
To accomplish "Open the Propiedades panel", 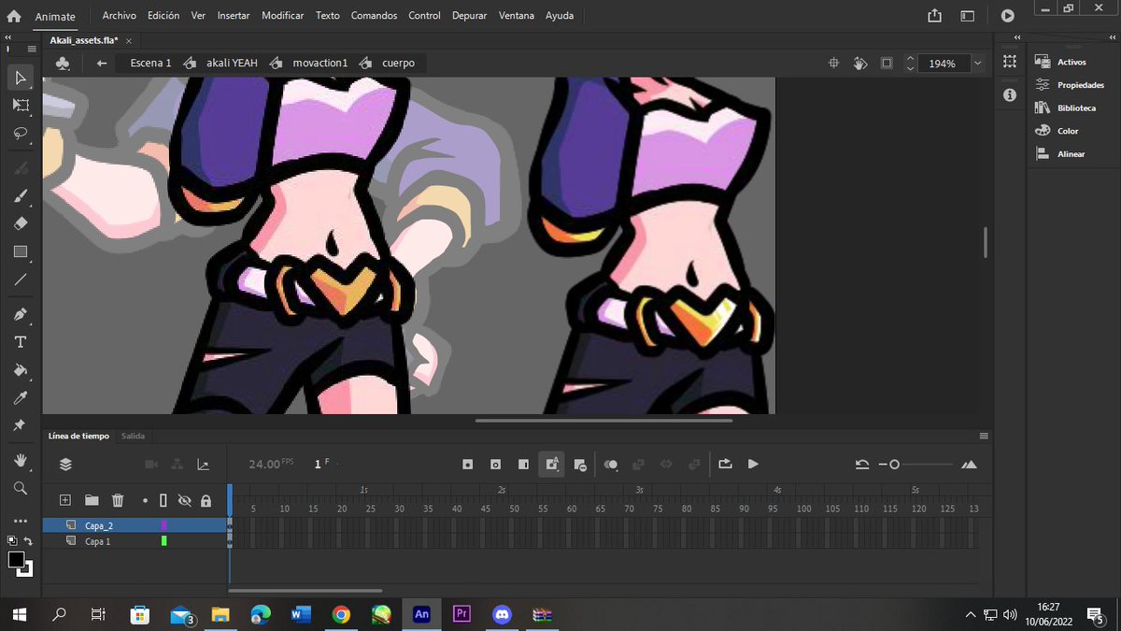I will coord(1071,85).
